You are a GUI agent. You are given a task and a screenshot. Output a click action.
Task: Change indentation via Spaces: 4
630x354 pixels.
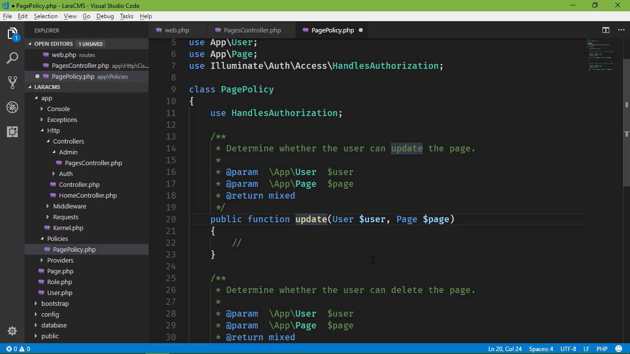click(540, 349)
